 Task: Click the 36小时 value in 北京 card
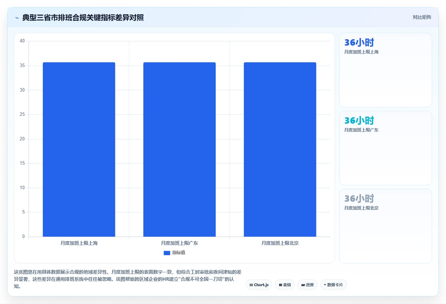coord(359,199)
